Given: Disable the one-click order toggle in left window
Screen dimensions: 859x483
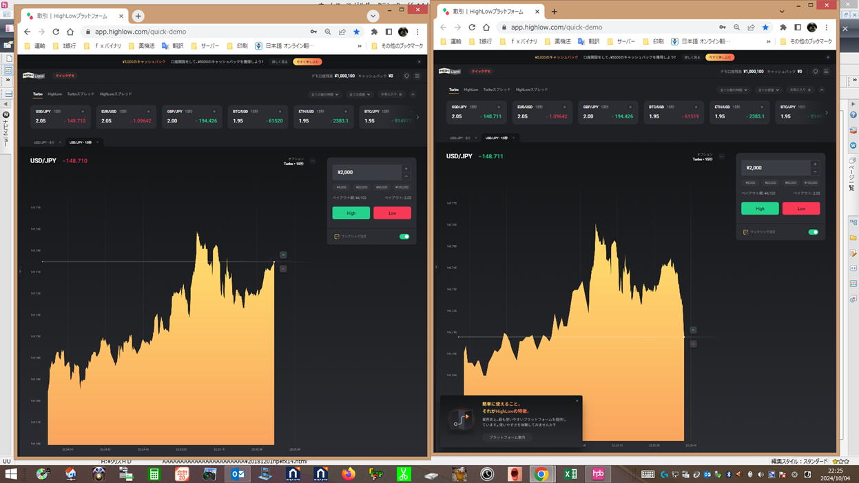Looking at the screenshot, I should [x=404, y=236].
